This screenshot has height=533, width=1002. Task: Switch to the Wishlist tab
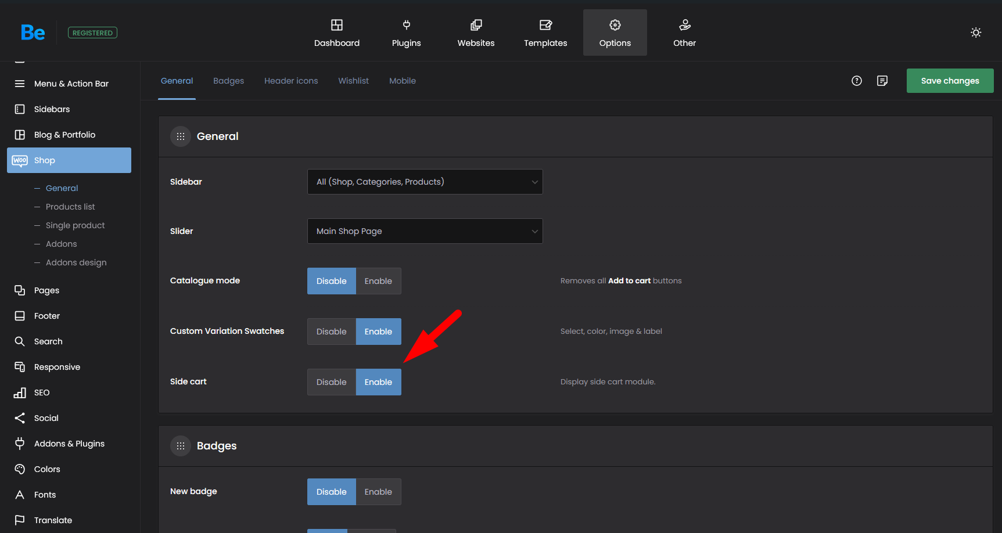click(353, 81)
